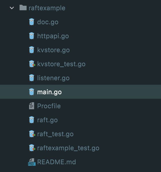Viewport: 161px width, 172px height.
Task: Click the text file icon beside Procfile
Action: pos(32,106)
